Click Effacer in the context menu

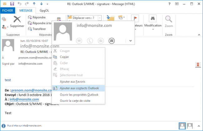[x=78, y=69]
